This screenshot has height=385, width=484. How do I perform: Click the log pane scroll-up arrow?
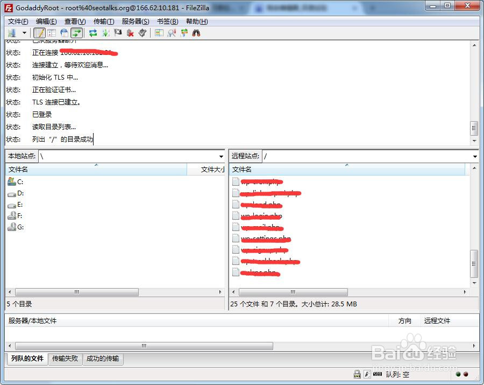(474, 45)
